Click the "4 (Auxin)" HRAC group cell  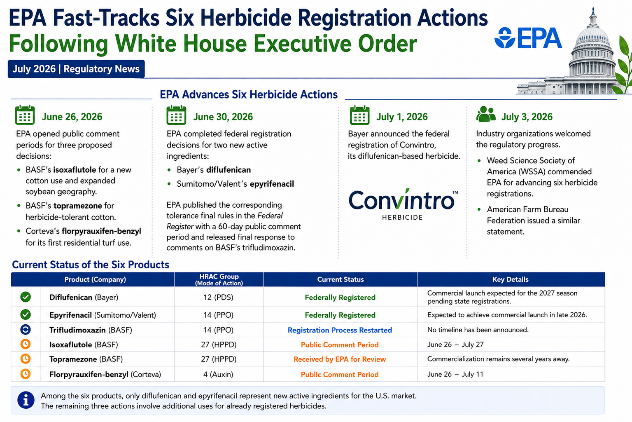(218, 375)
